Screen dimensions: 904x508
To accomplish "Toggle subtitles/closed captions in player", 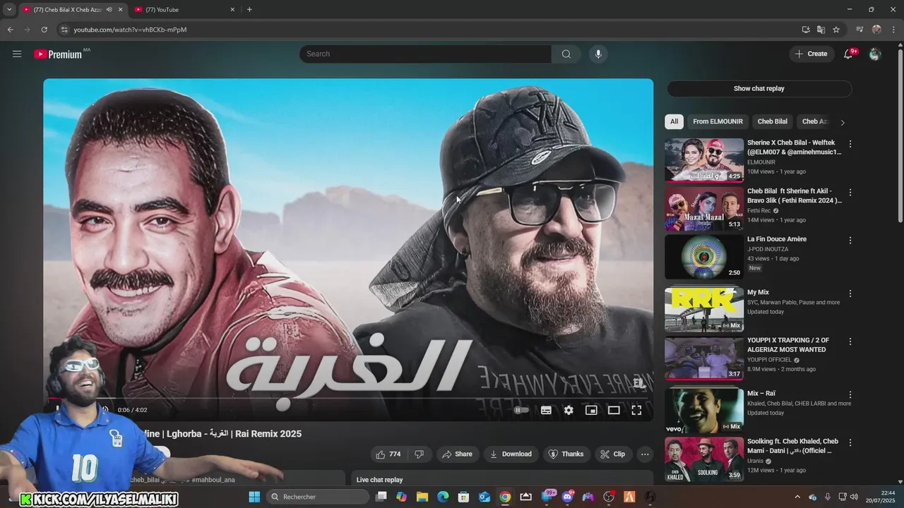I will (546, 410).
